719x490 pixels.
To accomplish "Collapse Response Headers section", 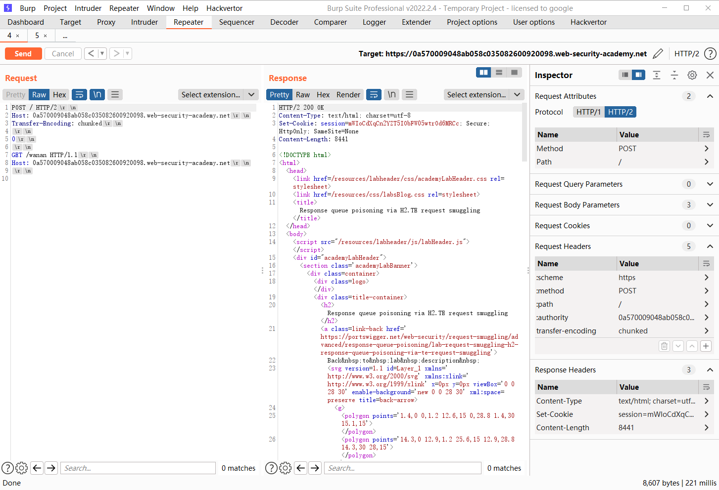I will 710,369.
